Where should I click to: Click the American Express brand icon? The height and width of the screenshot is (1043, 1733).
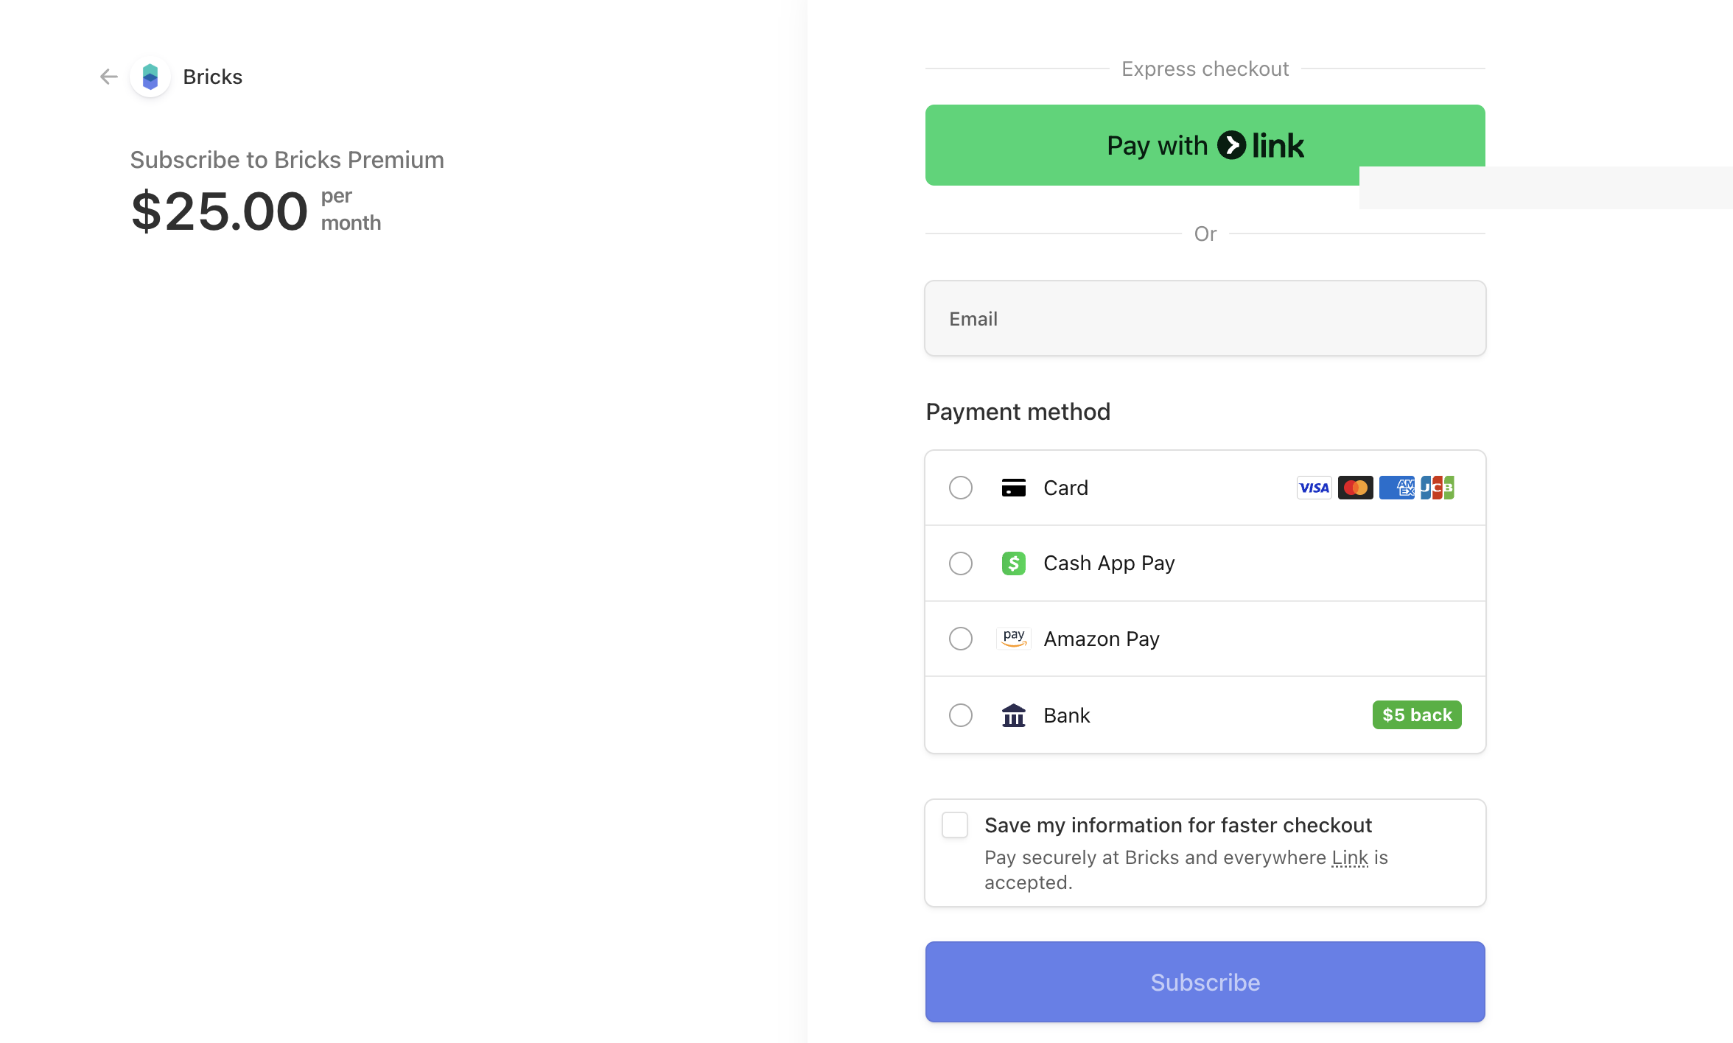point(1397,488)
